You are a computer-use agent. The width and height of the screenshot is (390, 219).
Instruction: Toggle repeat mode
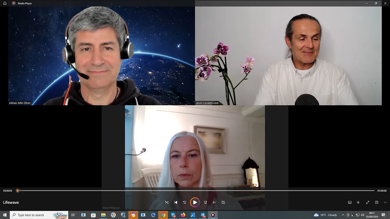(x=223, y=202)
